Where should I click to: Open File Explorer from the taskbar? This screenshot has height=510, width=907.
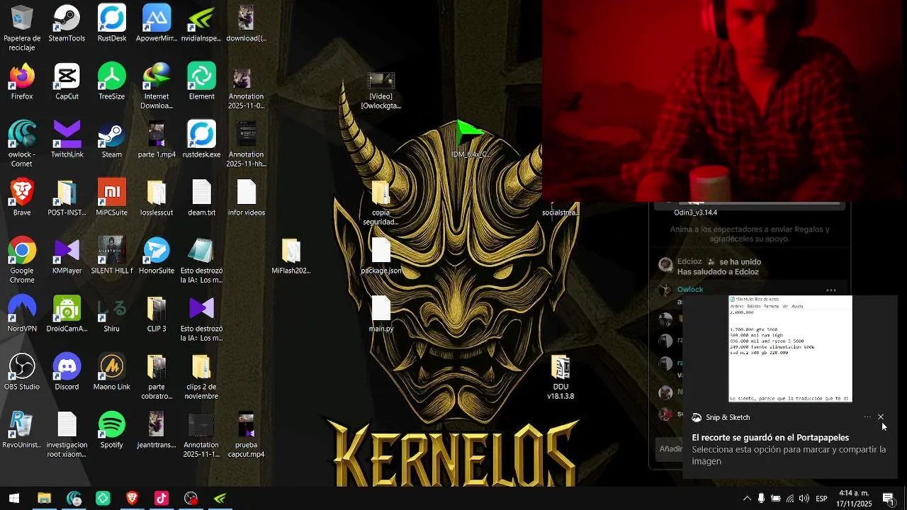[x=44, y=499]
